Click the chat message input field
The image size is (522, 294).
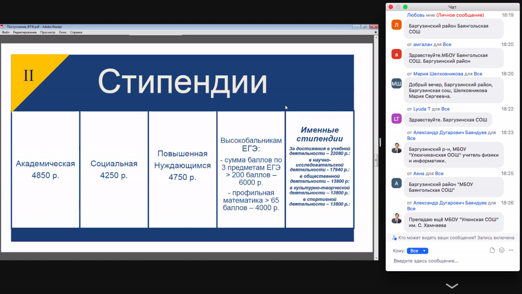[449, 261]
